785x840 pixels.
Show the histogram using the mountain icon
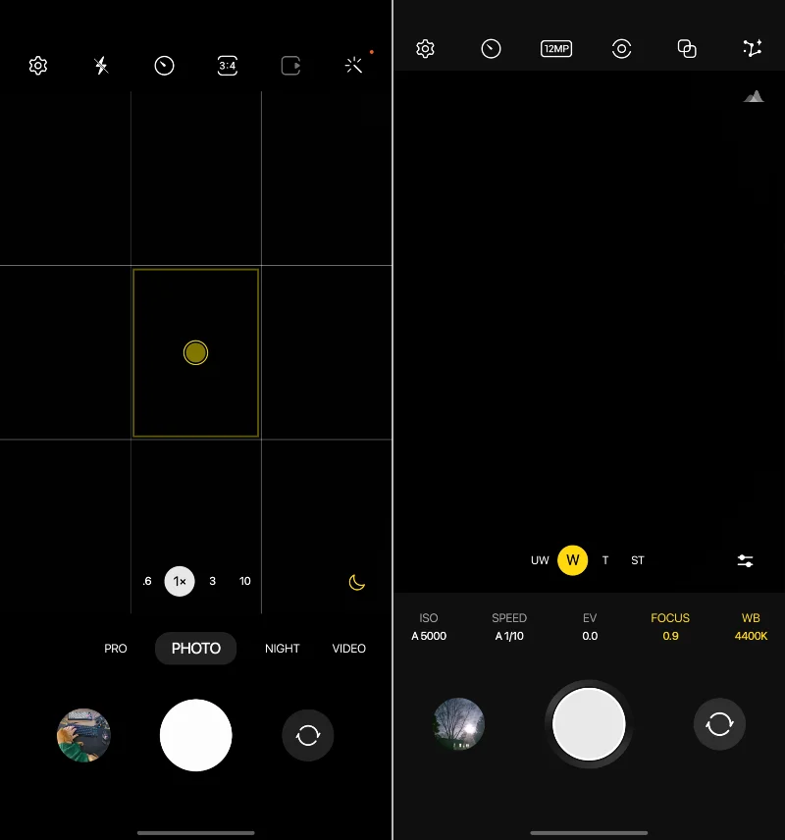click(754, 96)
